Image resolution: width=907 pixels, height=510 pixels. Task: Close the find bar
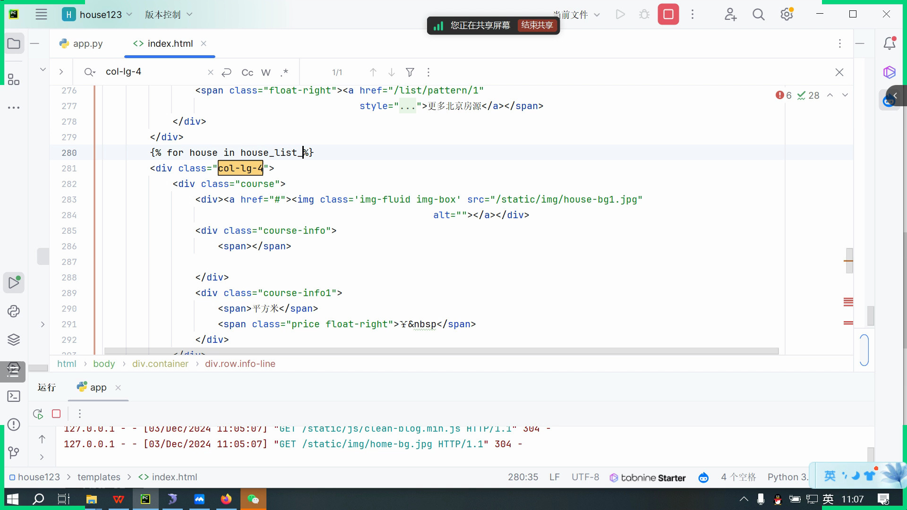[839, 72]
